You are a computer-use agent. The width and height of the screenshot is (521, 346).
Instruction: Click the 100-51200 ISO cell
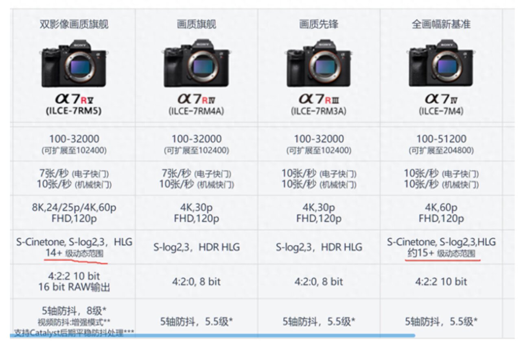(441, 139)
